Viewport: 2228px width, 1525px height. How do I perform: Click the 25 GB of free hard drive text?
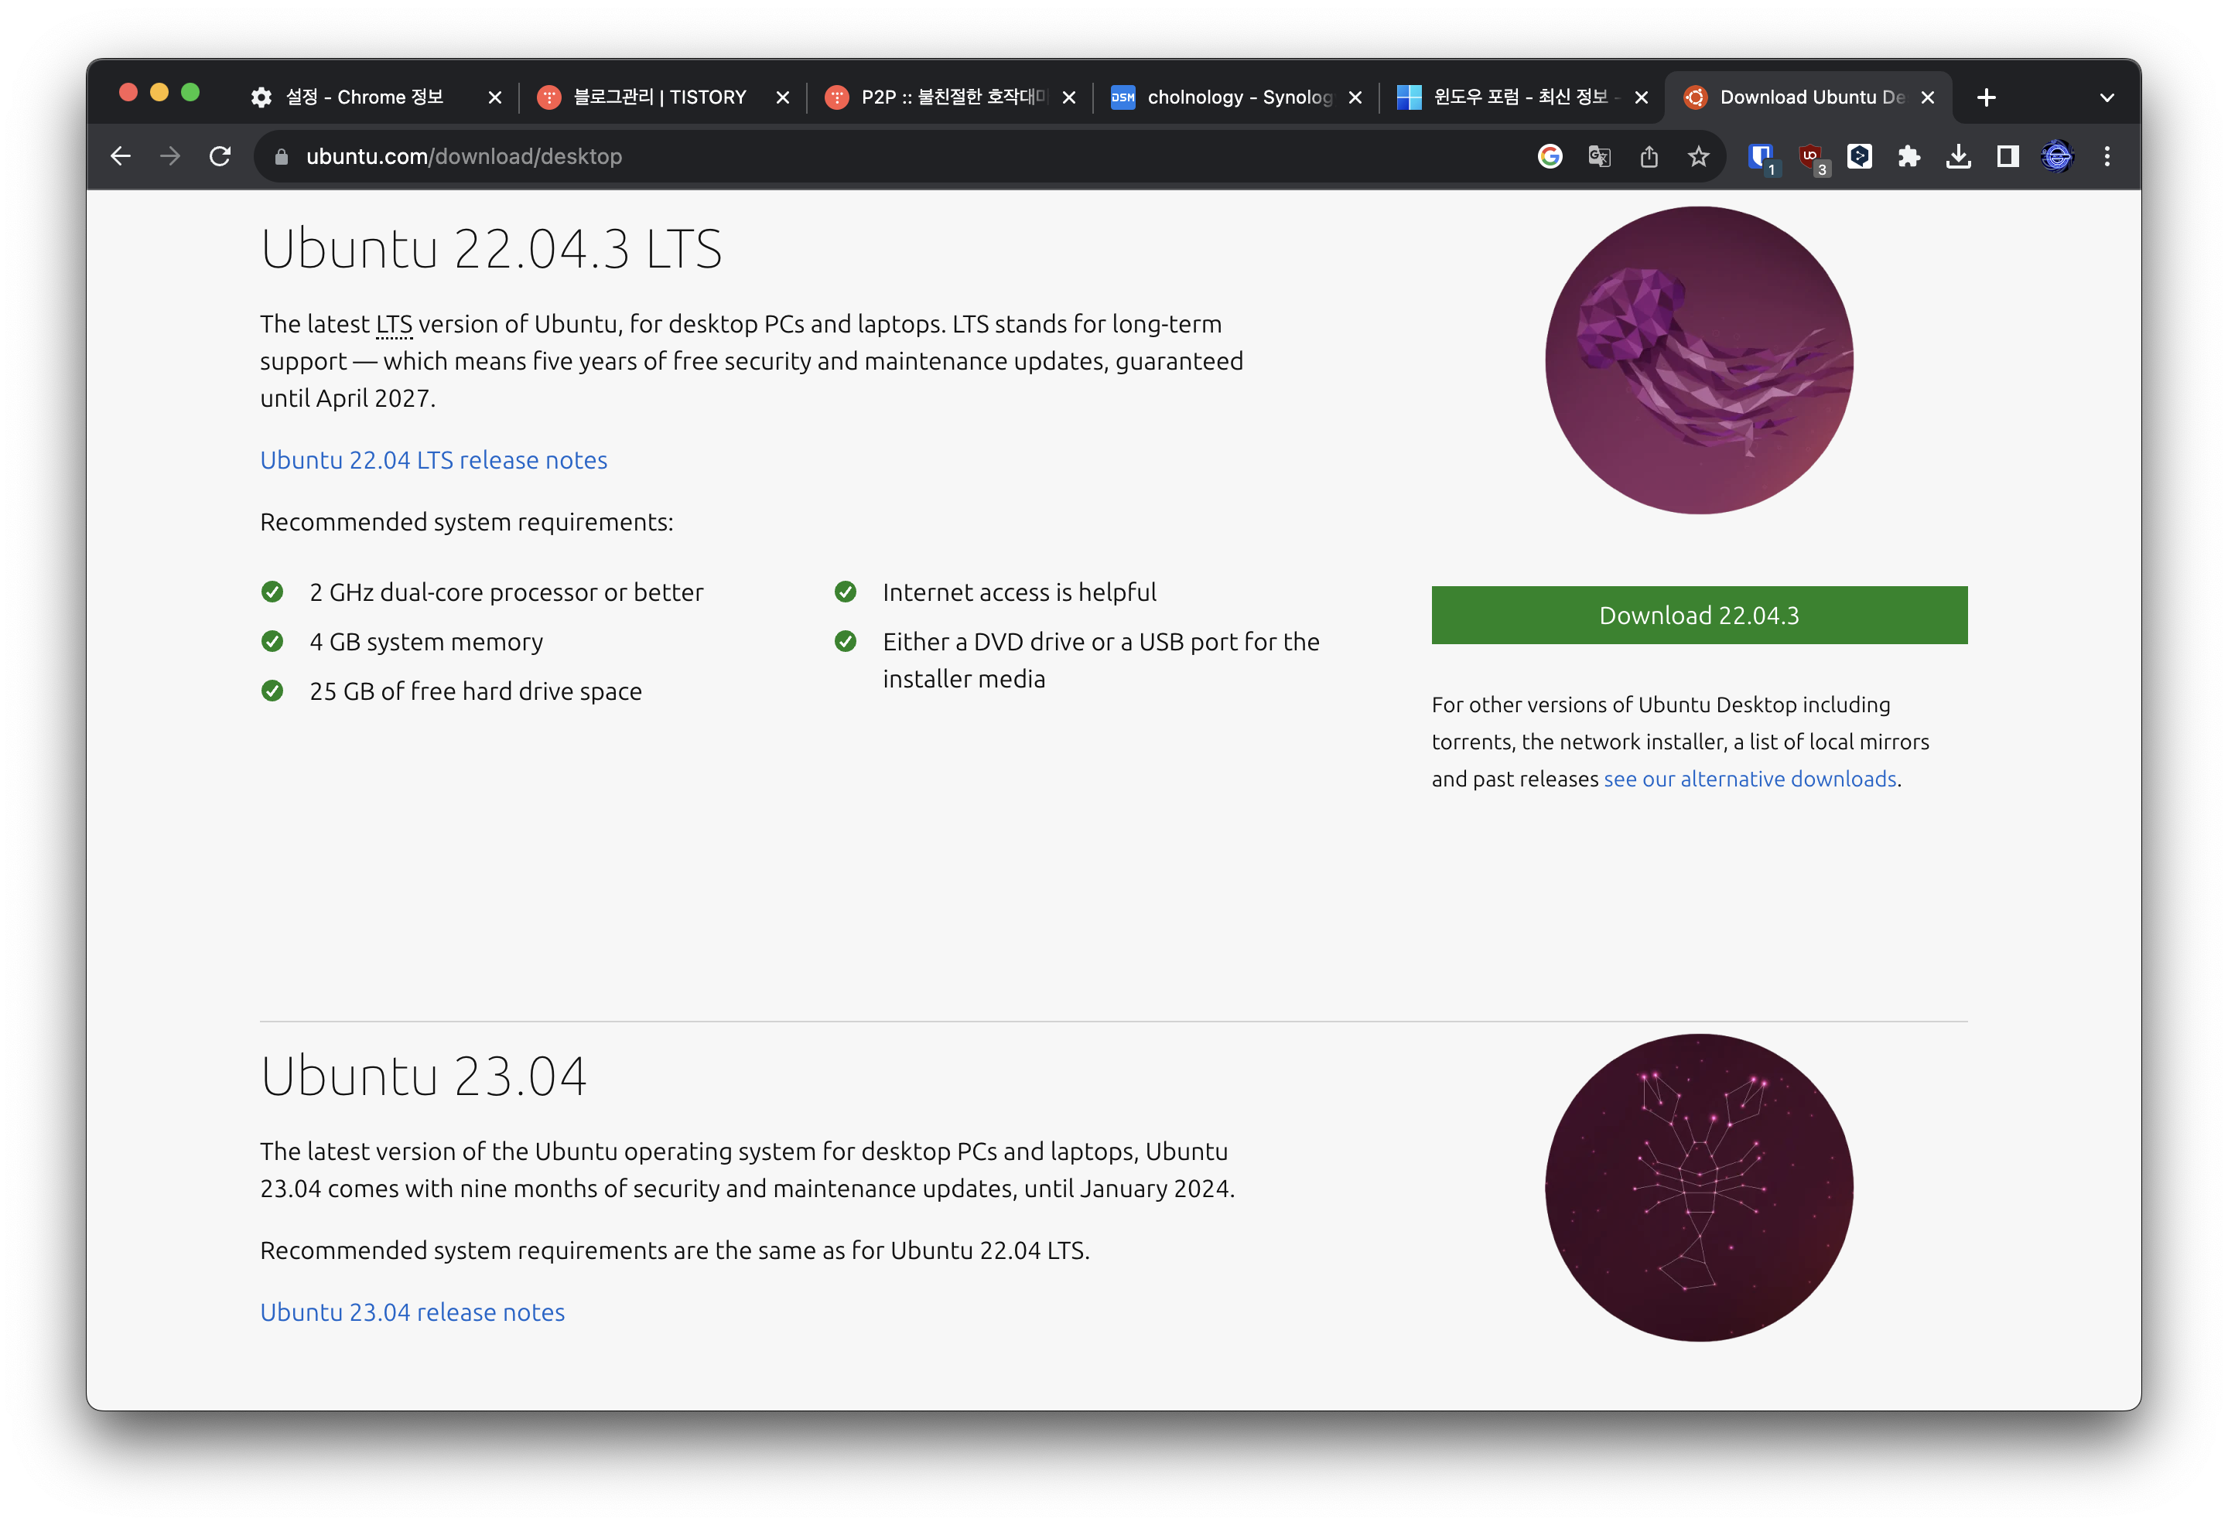pyautogui.click(x=476, y=692)
